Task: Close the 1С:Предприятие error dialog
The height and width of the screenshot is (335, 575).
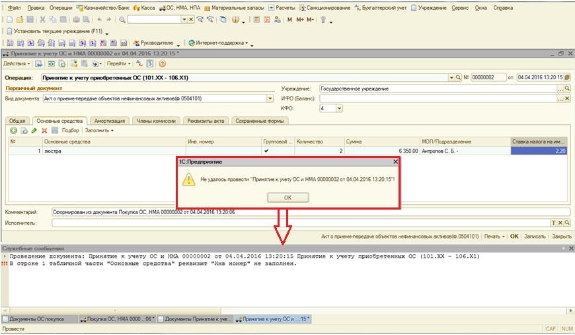Action: pos(395,162)
